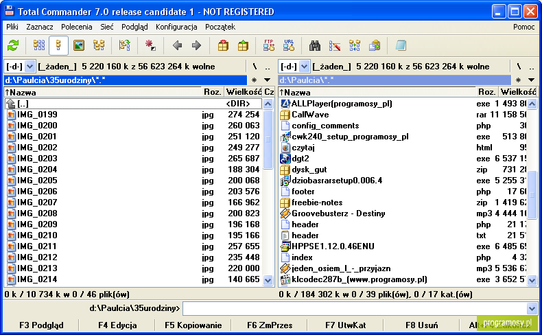Open the Pomoc menu
542x335 pixels.
[x=523, y=27]
